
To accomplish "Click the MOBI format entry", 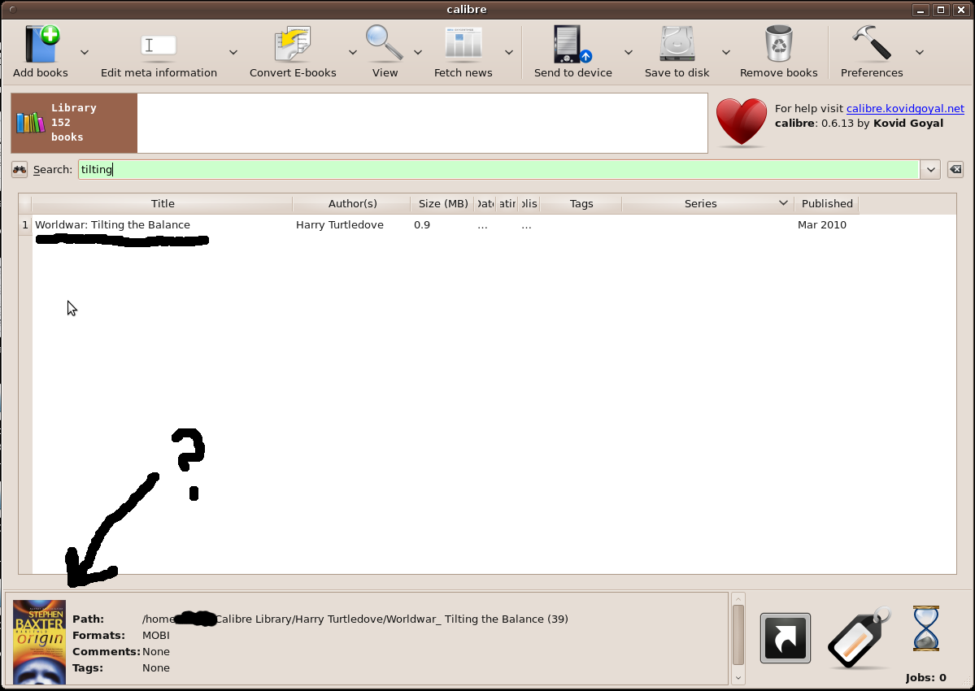I will pos(156,635).
